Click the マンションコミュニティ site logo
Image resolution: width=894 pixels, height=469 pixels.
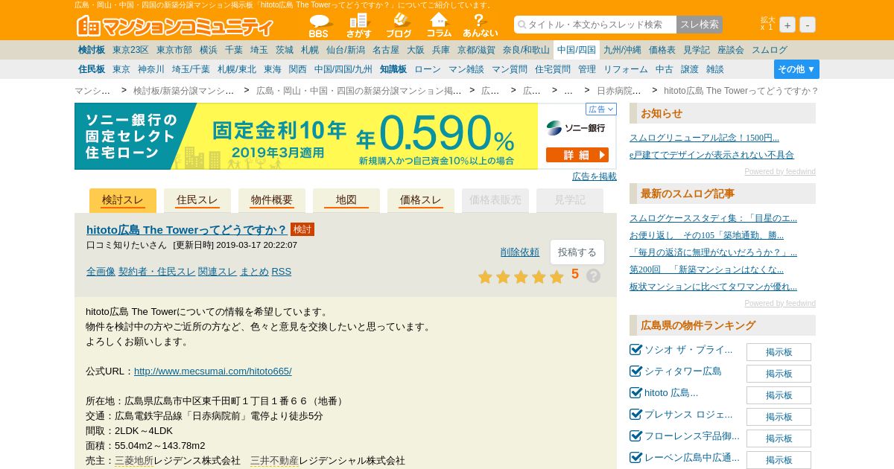pyautogui.click(x=175, y=26)
